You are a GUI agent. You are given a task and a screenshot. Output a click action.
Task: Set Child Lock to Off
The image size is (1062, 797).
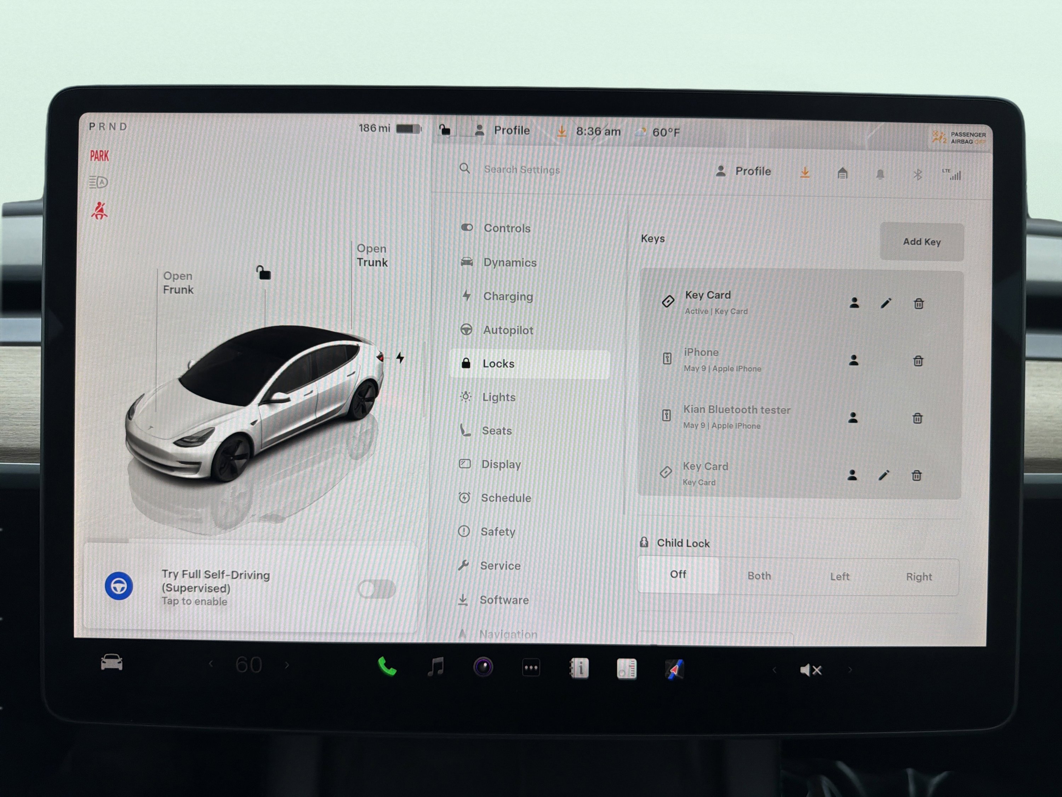pyautogui.click(x=678, y=575)
